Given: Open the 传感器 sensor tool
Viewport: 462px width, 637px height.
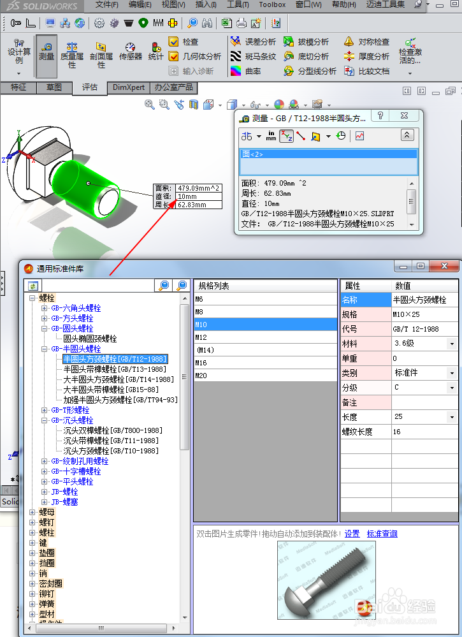Looking at the screenshot, I should pos(131,52).
